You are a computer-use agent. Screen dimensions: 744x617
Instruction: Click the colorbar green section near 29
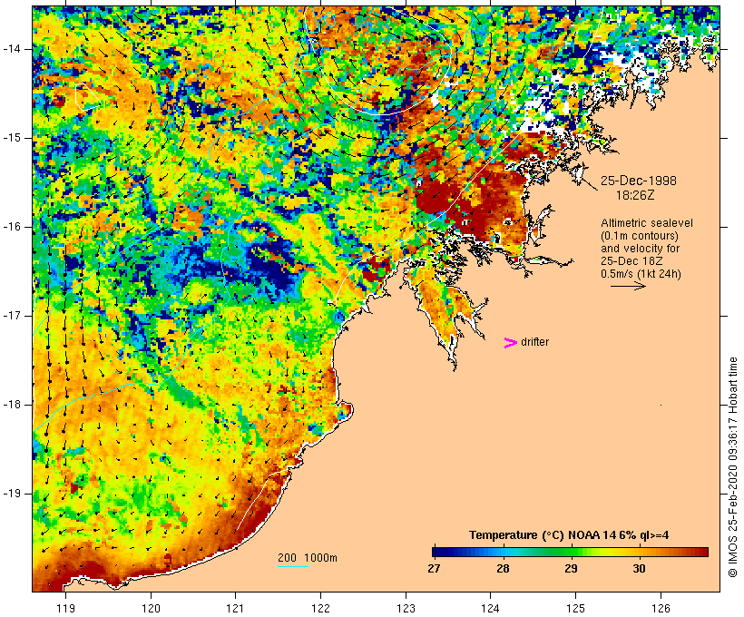click(571, 552)
